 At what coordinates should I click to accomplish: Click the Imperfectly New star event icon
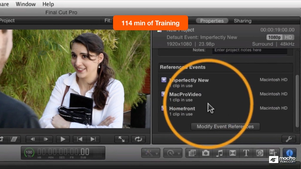(164, 80)
